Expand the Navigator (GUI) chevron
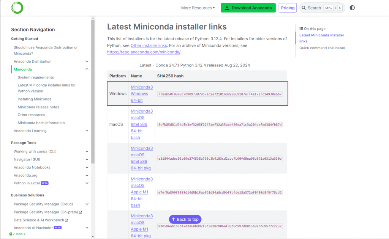389x239 pixels. (87, 159)
